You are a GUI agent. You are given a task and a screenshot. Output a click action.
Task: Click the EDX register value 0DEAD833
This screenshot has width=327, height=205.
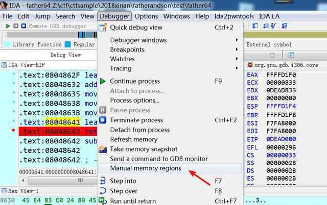point(281,90)
